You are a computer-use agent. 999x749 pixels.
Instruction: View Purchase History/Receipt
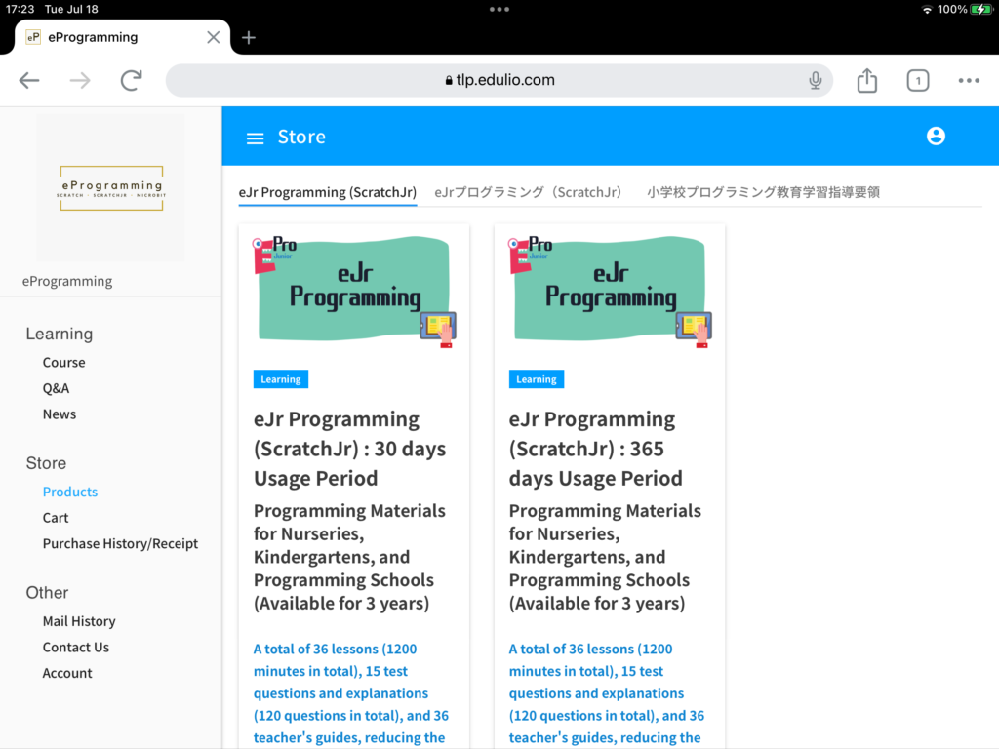coord(120,543)
